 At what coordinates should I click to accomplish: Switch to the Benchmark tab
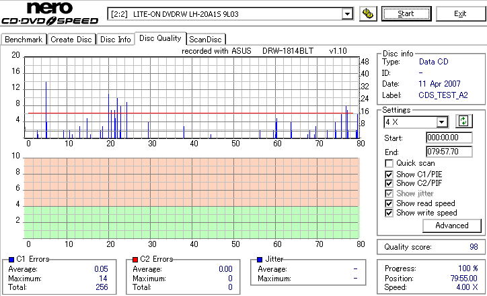[x=24, y=40]
